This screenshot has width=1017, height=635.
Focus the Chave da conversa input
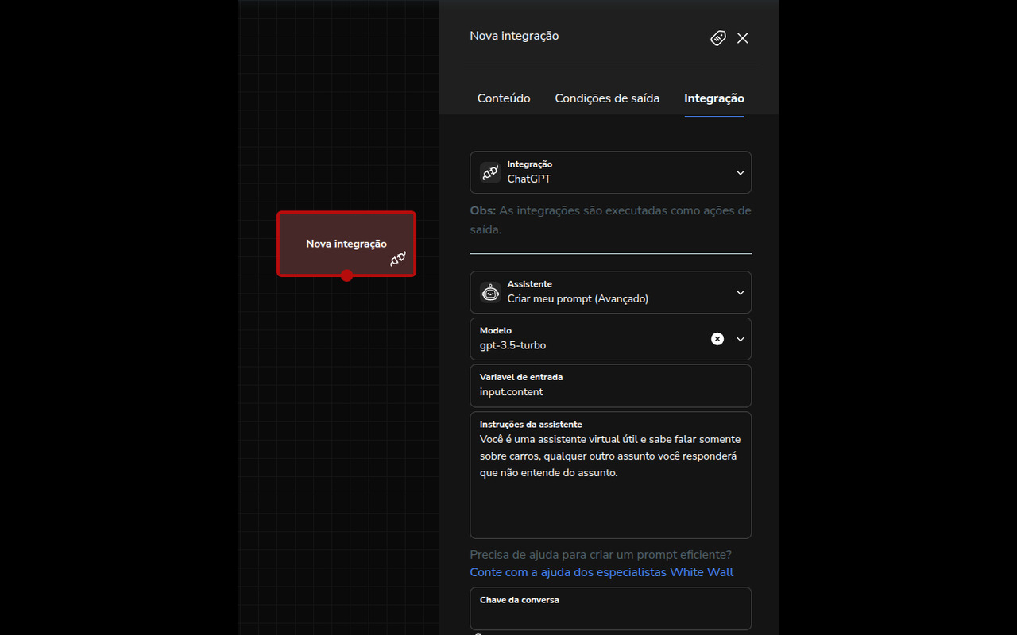pos(610,615)
